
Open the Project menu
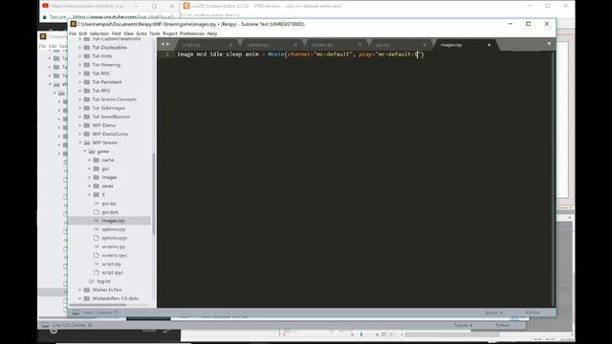pos(170,33)
